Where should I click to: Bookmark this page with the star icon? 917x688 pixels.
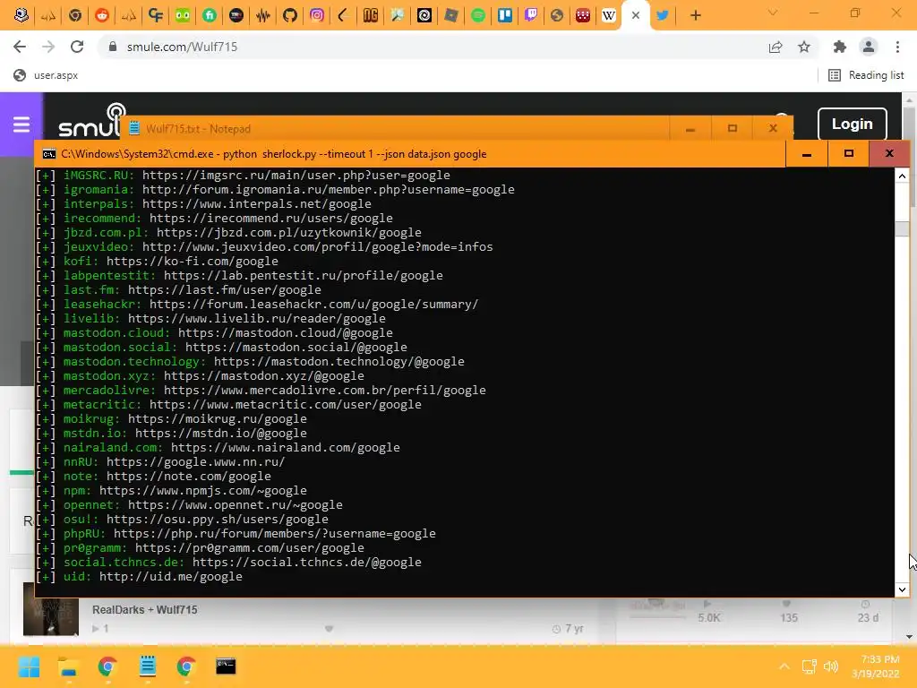tap(804, 47)
